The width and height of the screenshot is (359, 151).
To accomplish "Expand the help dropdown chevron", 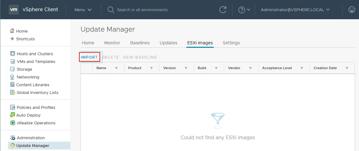I will pos(249,10).
